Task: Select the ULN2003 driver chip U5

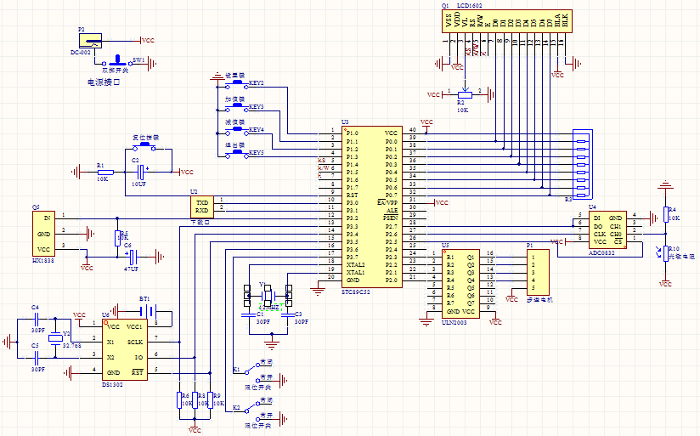Action: [x=460, y=284]
